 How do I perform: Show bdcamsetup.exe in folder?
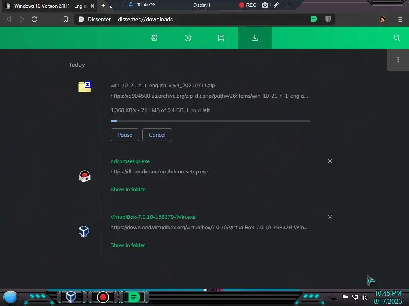click(128, 189)
